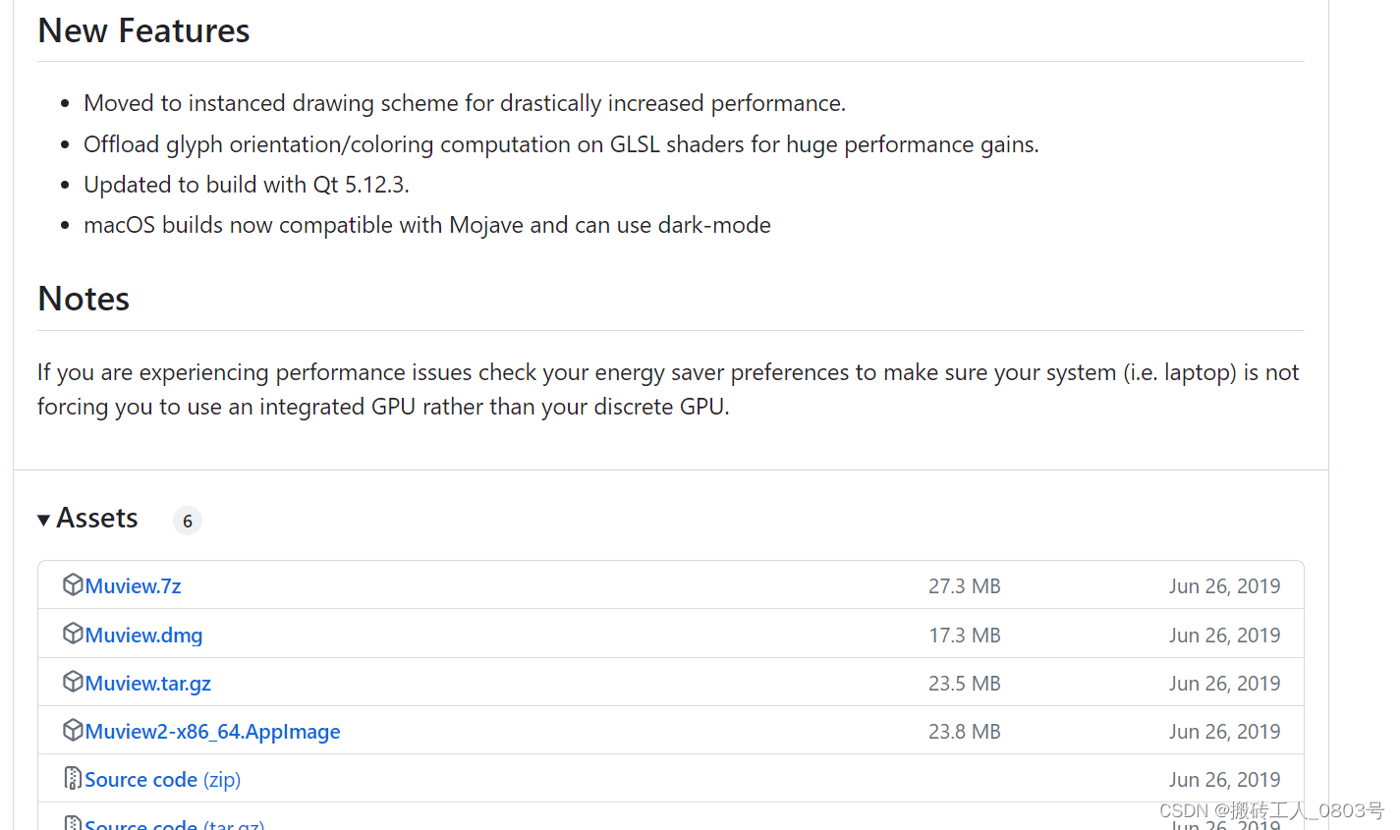1400x830 pixels.
Task: Click the zip file icon beside Source code (zip)
Action: [x=73, y=778]
